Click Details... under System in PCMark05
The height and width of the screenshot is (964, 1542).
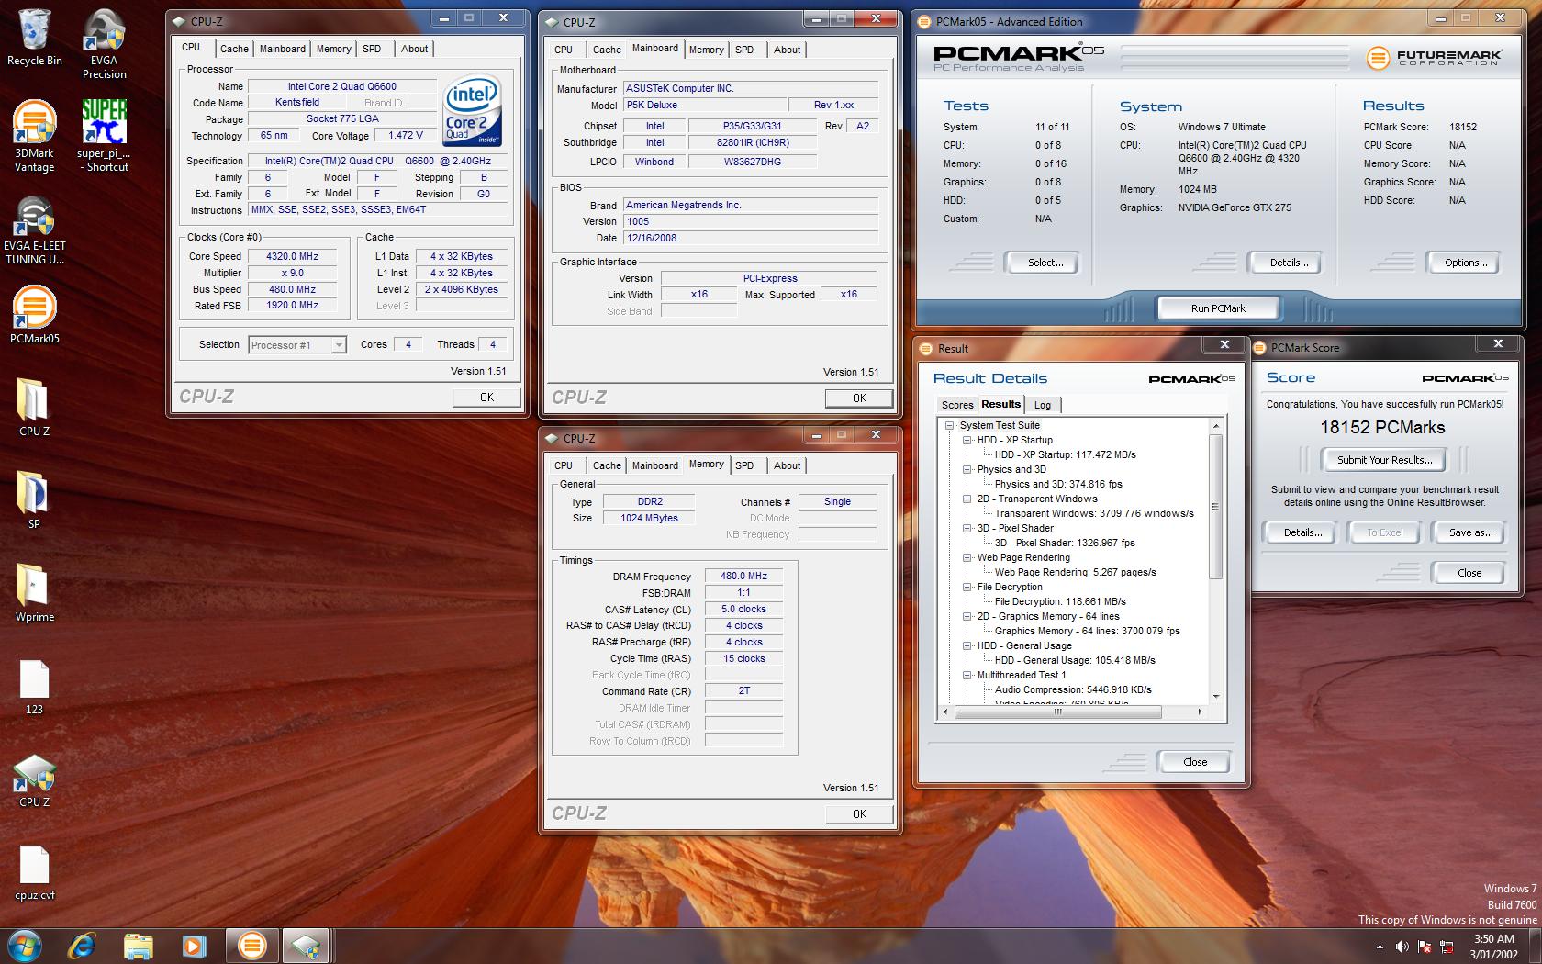click(1289, 263)
